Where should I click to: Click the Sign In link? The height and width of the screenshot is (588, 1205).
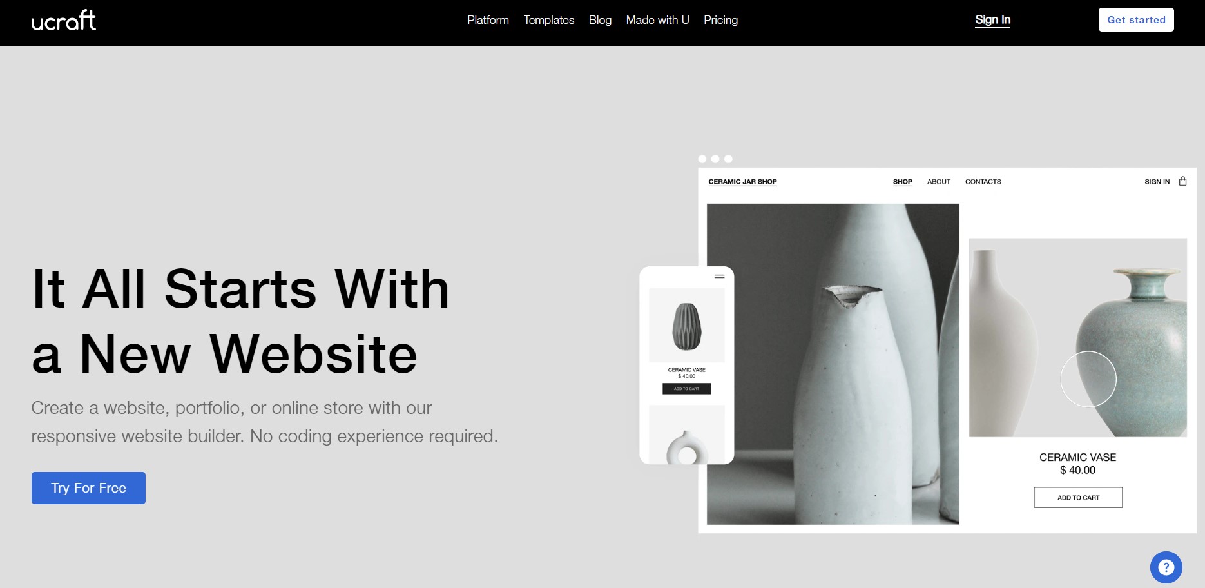click(x=992, y=20)
